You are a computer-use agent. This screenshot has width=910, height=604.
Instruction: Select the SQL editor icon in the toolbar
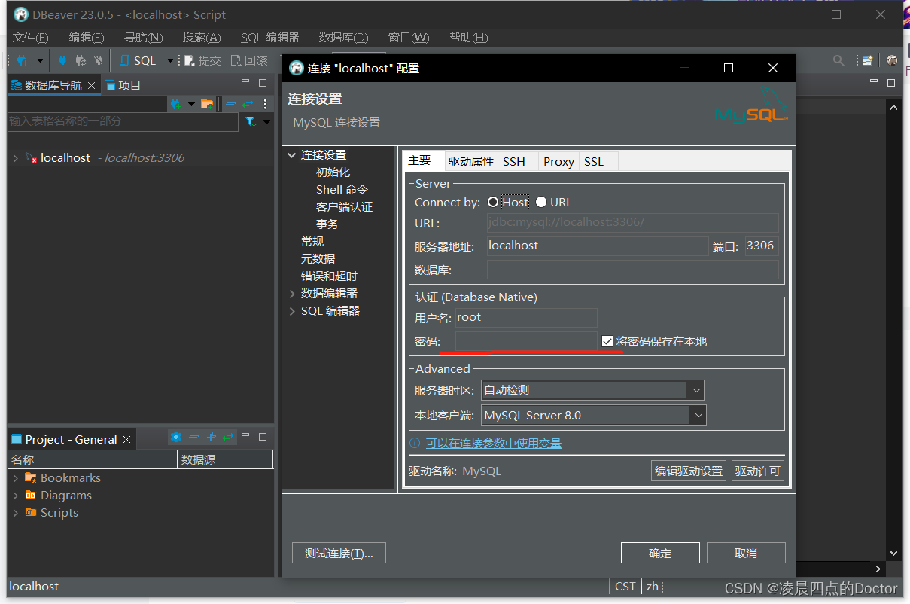pos(124,60)
